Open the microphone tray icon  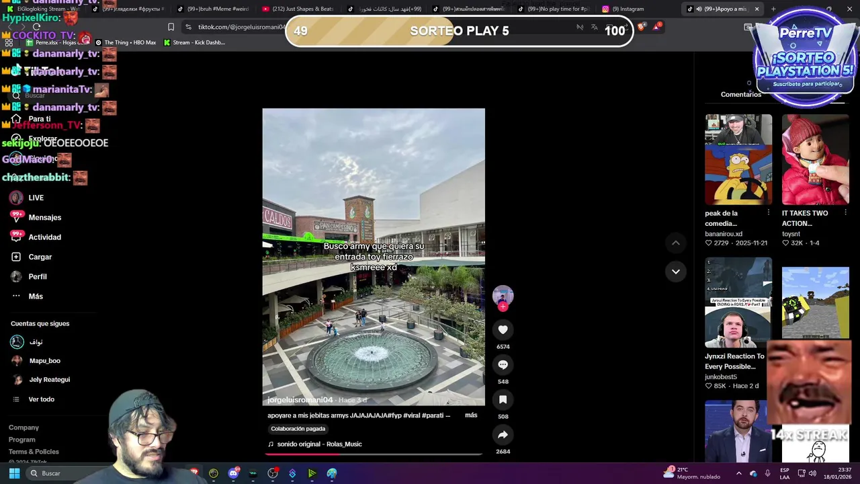point(767,473)
